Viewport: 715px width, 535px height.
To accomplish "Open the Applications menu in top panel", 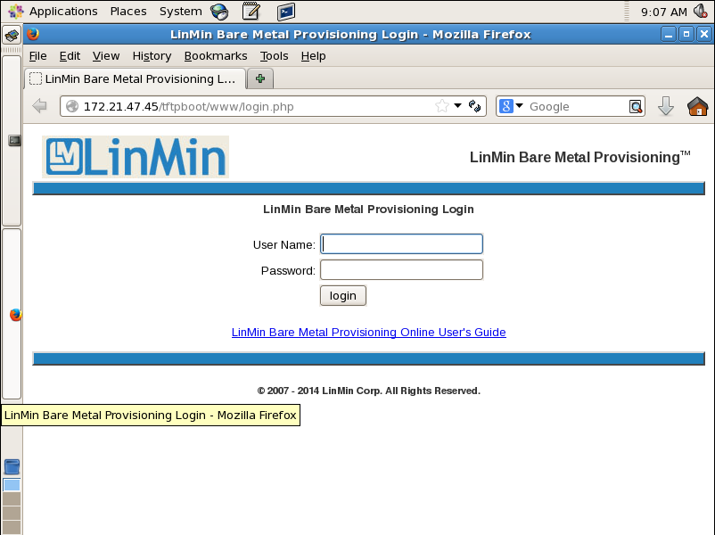I will pos(63,12).
